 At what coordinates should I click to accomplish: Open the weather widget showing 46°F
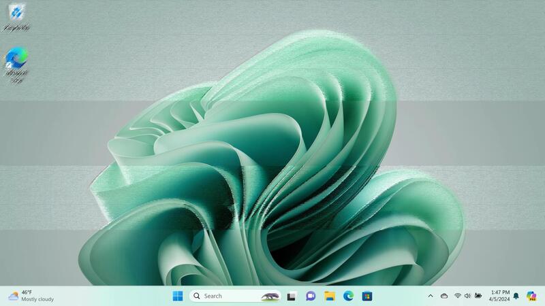[31, 296]
